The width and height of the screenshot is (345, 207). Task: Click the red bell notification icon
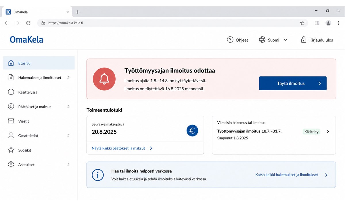104,79
